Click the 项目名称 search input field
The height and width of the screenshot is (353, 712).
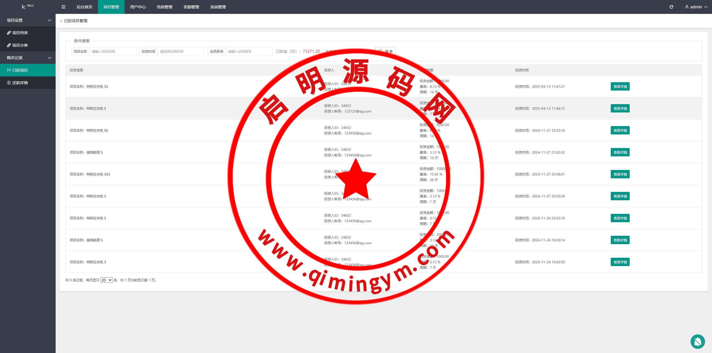click(x=113, y=51)
